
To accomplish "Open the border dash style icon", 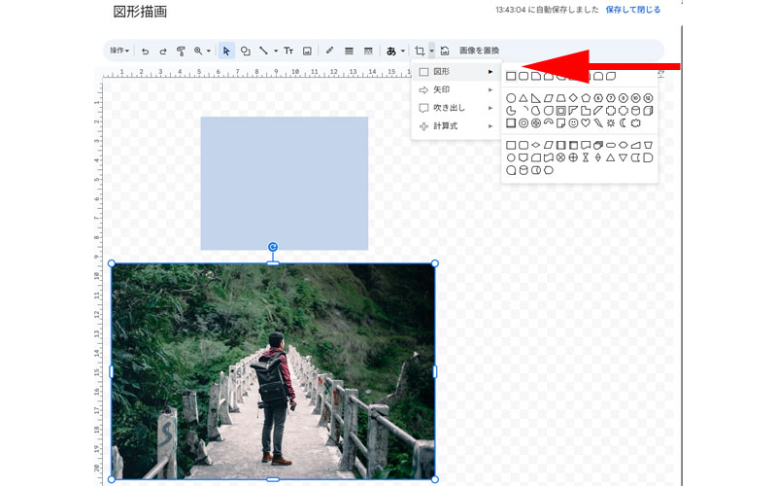I will click(x=368, y=51).
